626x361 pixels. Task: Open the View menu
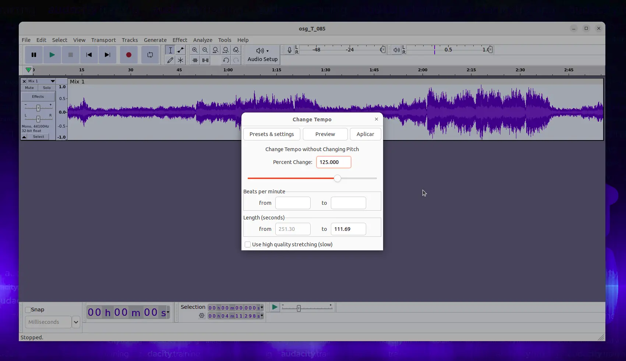click(x=79, y=40)
